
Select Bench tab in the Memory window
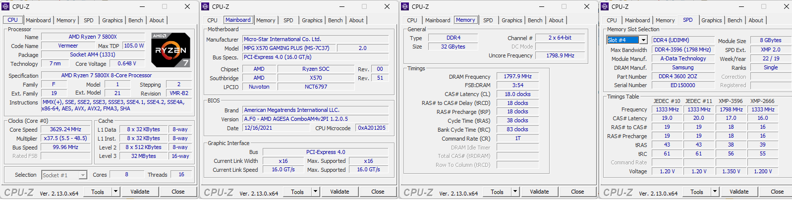pyautogui.click(x=535, y=20)
